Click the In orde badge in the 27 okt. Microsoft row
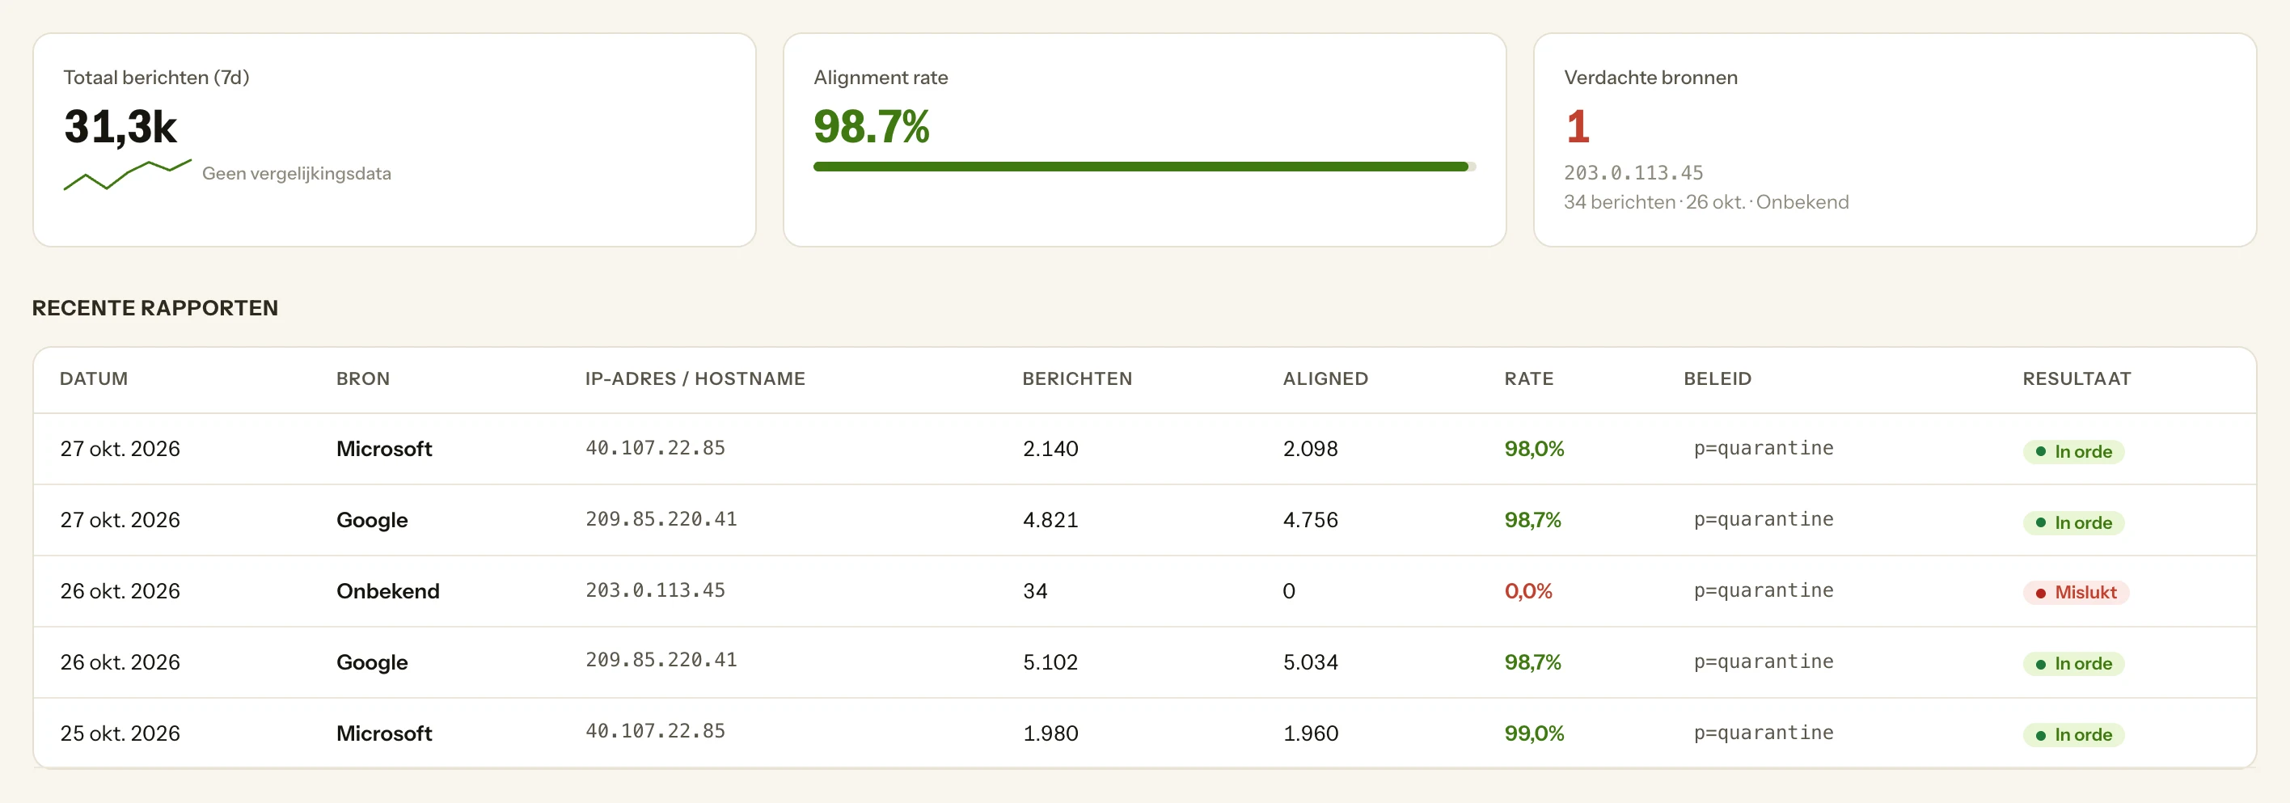 click(x=2073, y=452)
